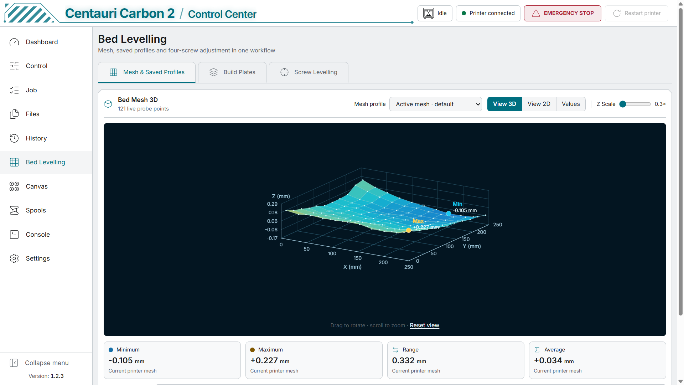
Task: Click the Minimum -0.105 mm value
Action: click(126, 361)
